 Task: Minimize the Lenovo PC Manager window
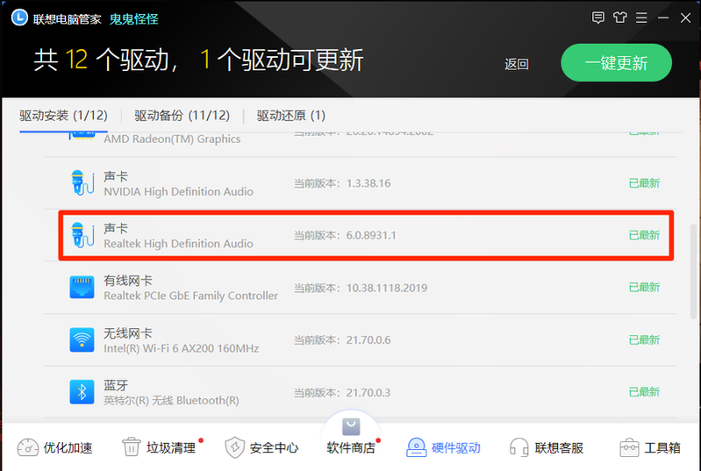tap(663, 18)
